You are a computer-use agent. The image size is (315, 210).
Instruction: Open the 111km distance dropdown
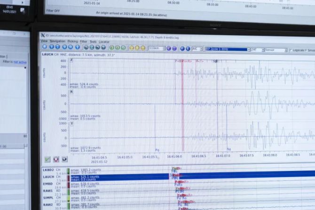(x=157, y=48)
